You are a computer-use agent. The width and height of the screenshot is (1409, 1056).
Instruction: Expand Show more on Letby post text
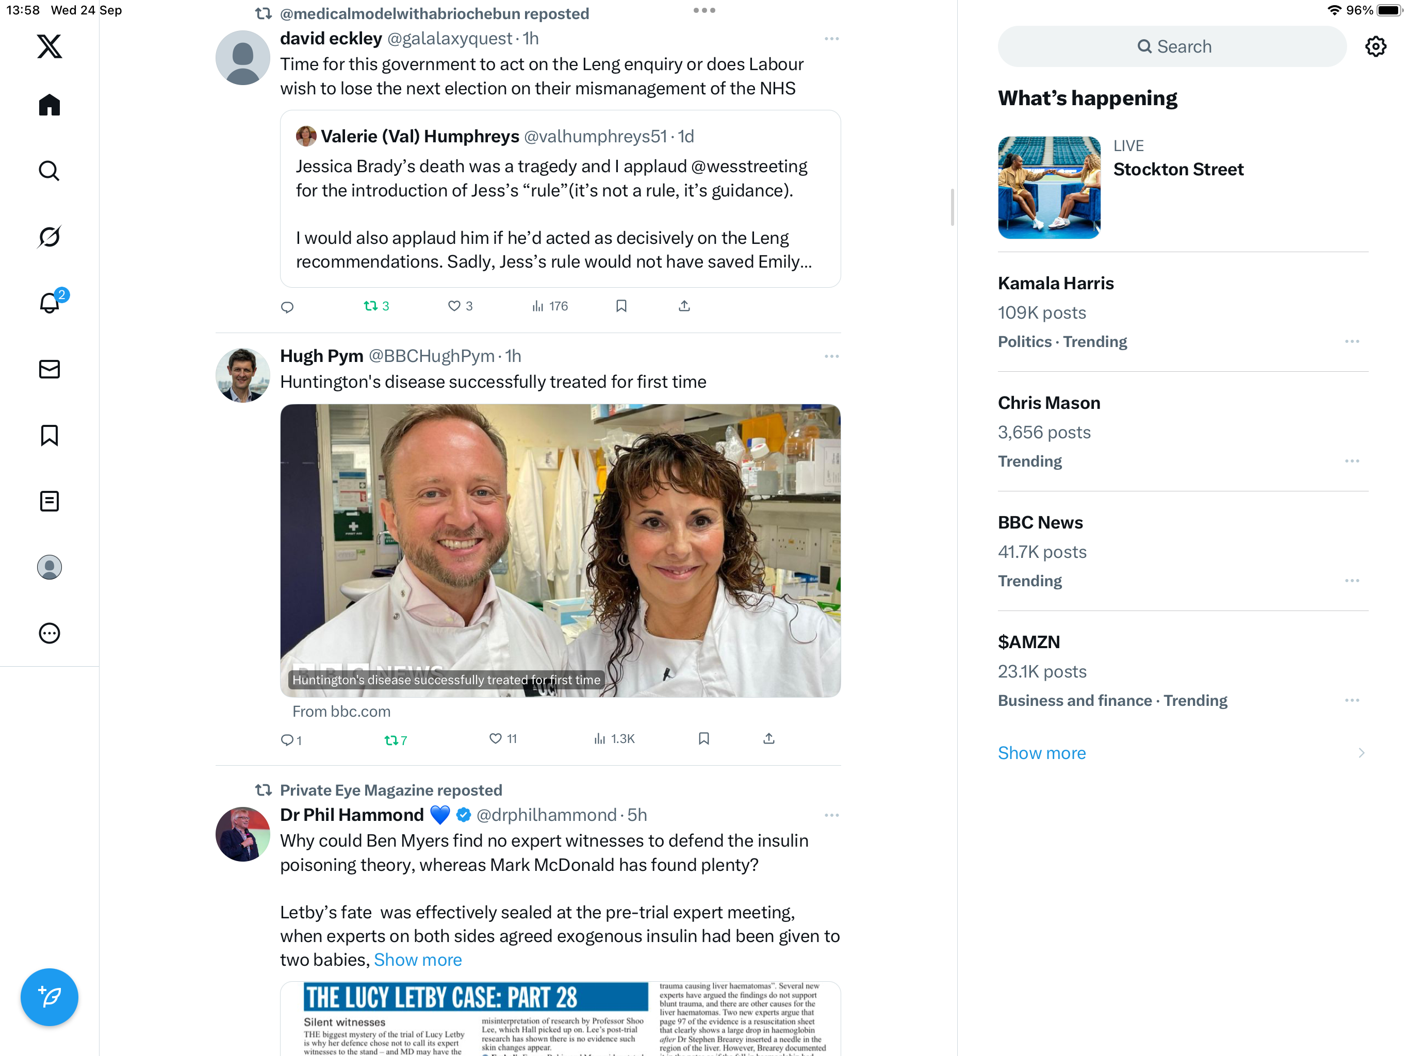(418, 960)
